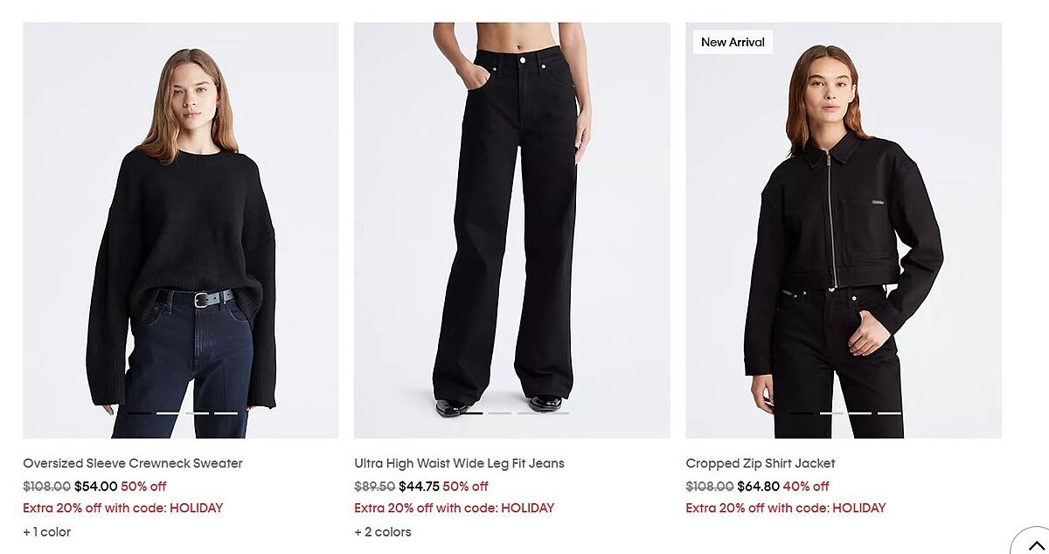The image size is (1049, 554).
Task: Select the third image indicator on the jacket carousel
Action: tap(860, 412)
